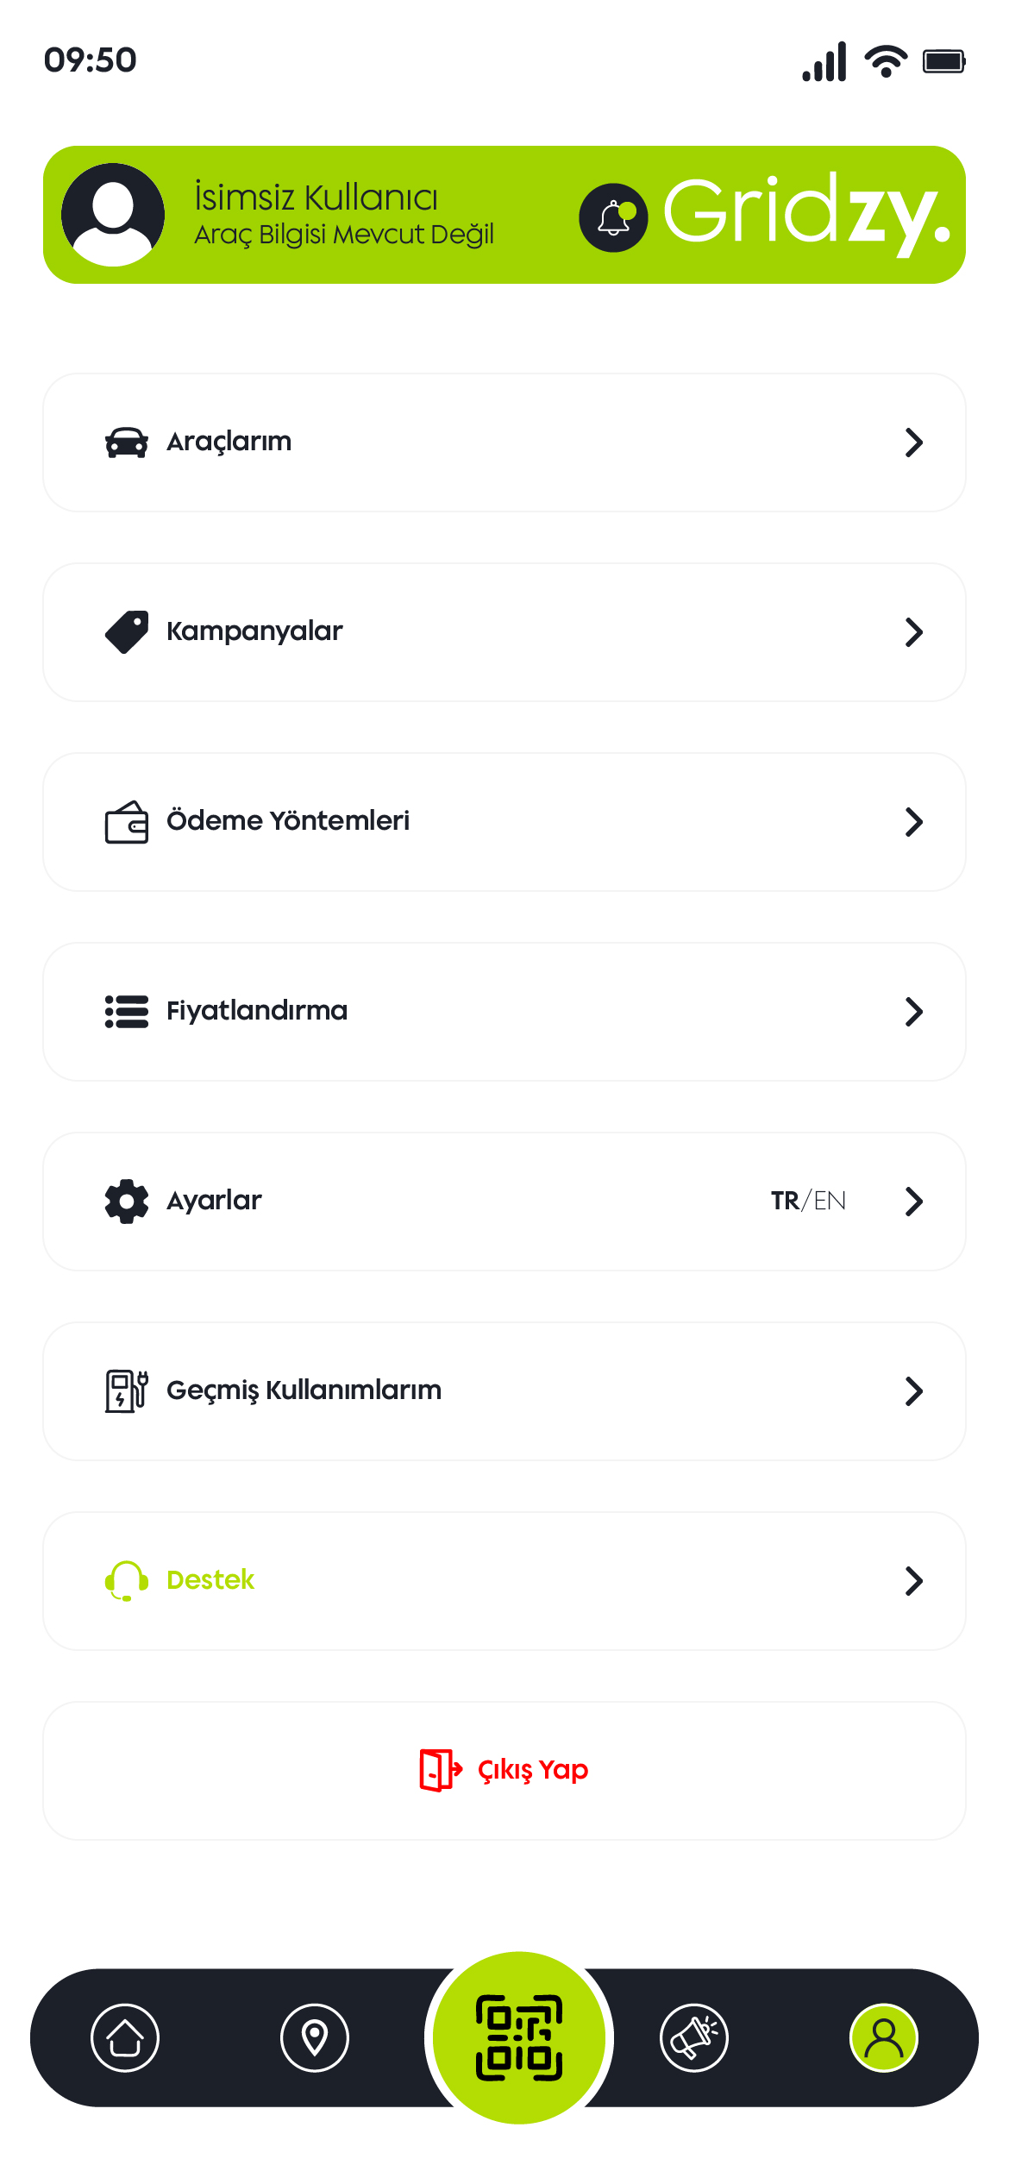
Task: Open the Destek support link
Action: [x=210, y=1580]
